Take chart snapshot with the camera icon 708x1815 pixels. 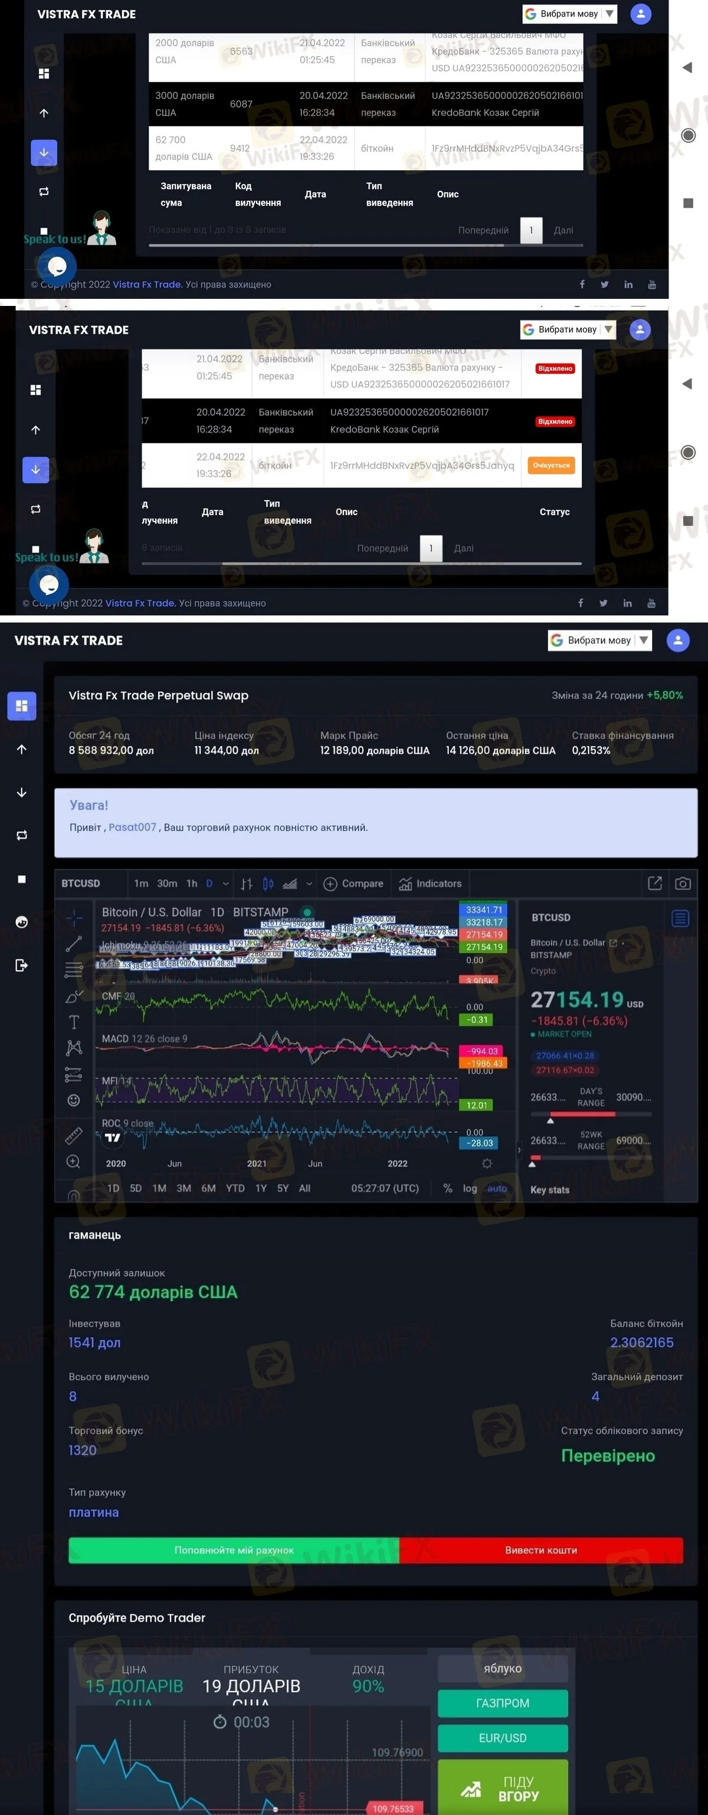683,883
